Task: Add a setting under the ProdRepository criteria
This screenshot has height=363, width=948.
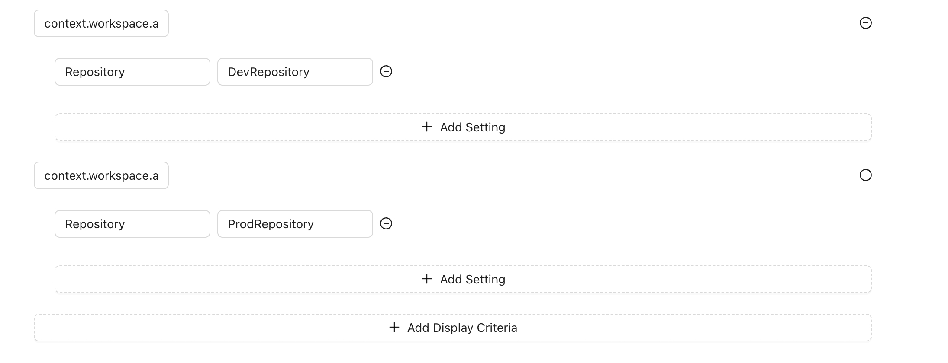Action: [x=463, y=279]
